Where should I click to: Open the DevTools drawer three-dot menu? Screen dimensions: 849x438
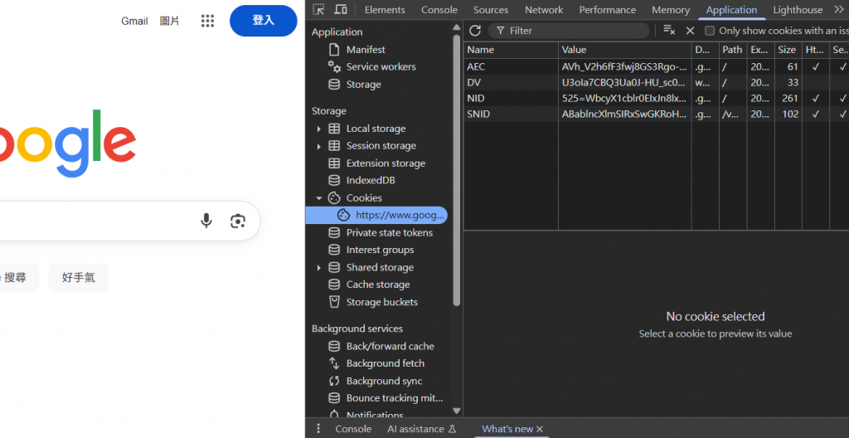[318, 428]
